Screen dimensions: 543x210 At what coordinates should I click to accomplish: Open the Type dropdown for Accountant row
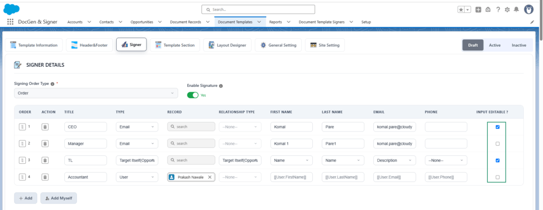point(137,177)
